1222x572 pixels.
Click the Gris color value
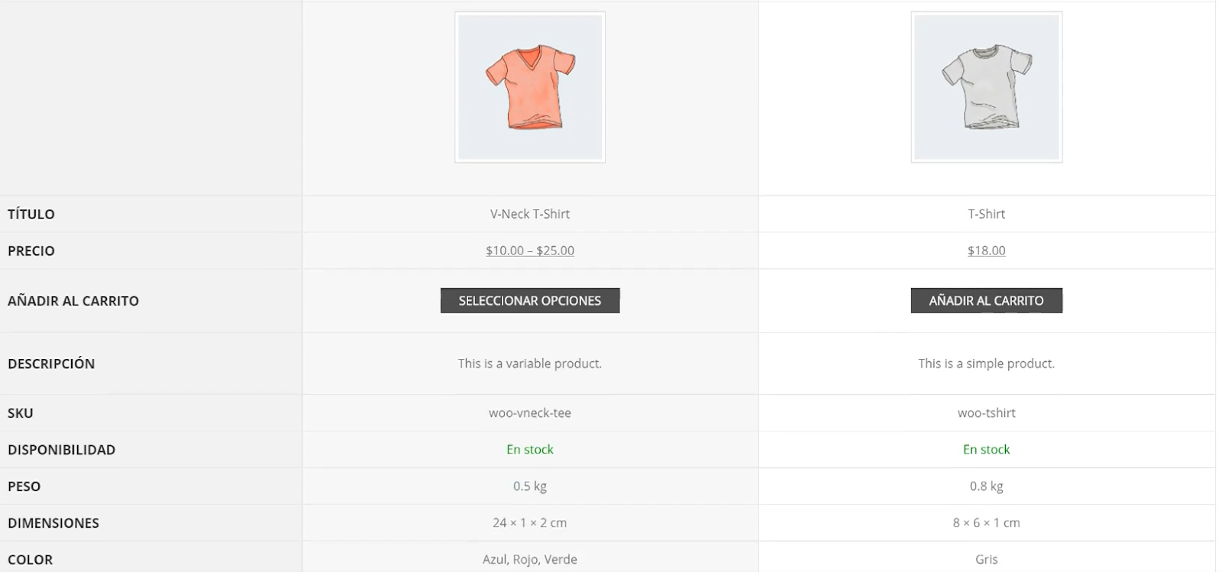(986, 560)
